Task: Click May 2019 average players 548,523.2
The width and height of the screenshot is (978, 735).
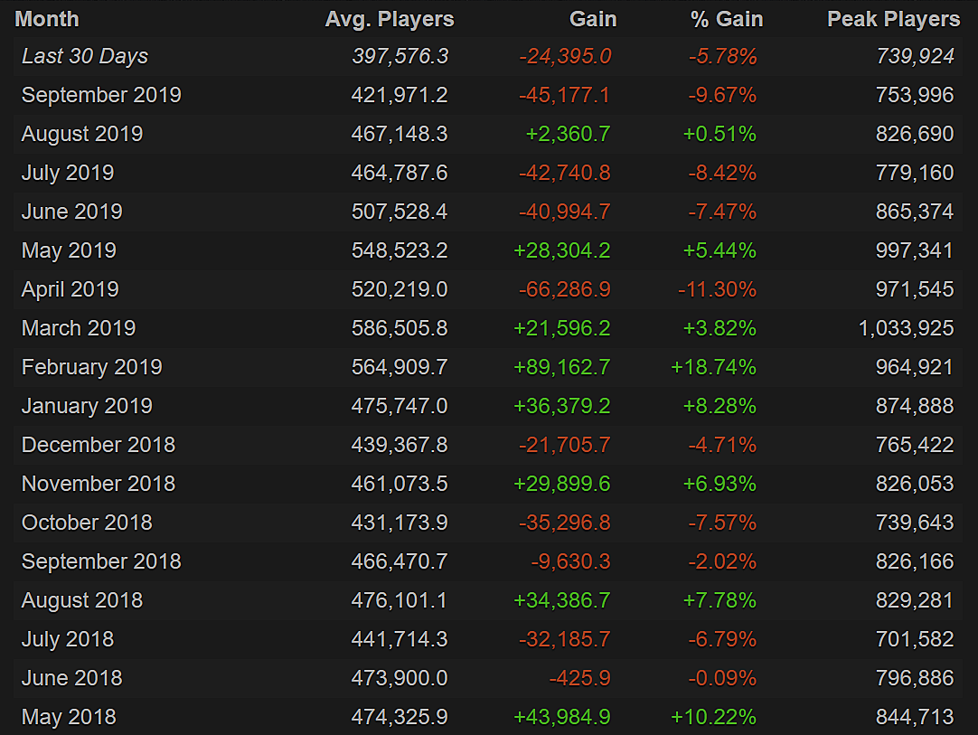Action: coord(400,250)
